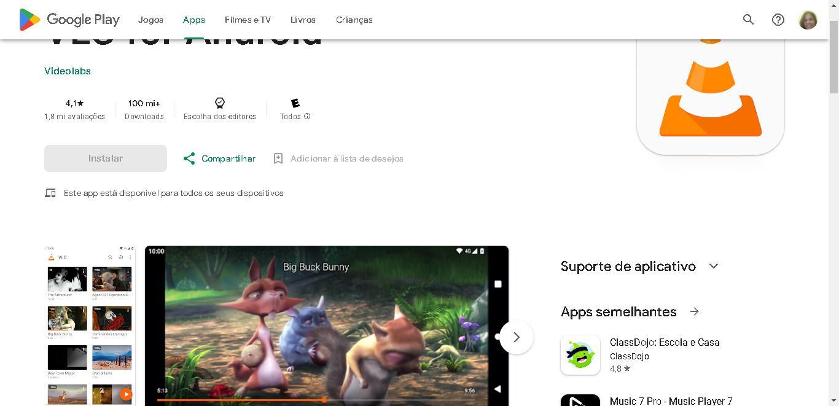Open the ClassDojo app icon
The width and height of the screenshot is (839, 406).
(x=580, y=355)
